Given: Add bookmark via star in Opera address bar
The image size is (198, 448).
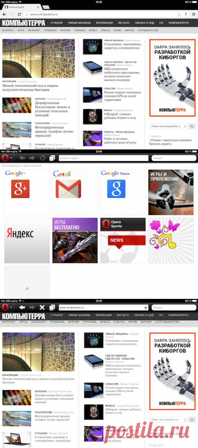Looking at the screenshot, I should pyautogui.click(x=145, y=308).
